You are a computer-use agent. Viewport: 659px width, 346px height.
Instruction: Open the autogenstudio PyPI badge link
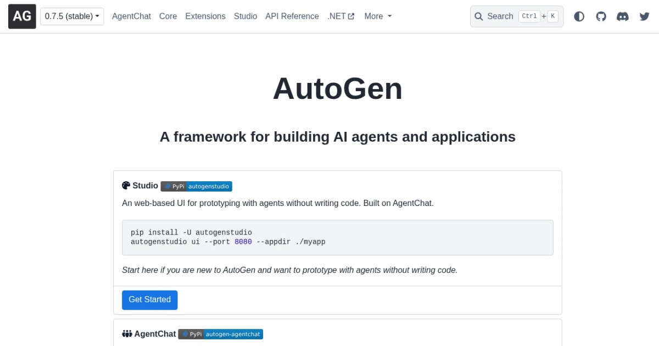[x=196, y=186]
